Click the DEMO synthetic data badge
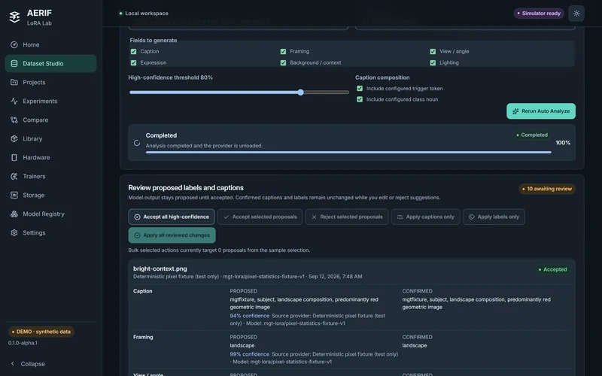The width and height of the screenshot is (602, 376). tap(41, 332)
